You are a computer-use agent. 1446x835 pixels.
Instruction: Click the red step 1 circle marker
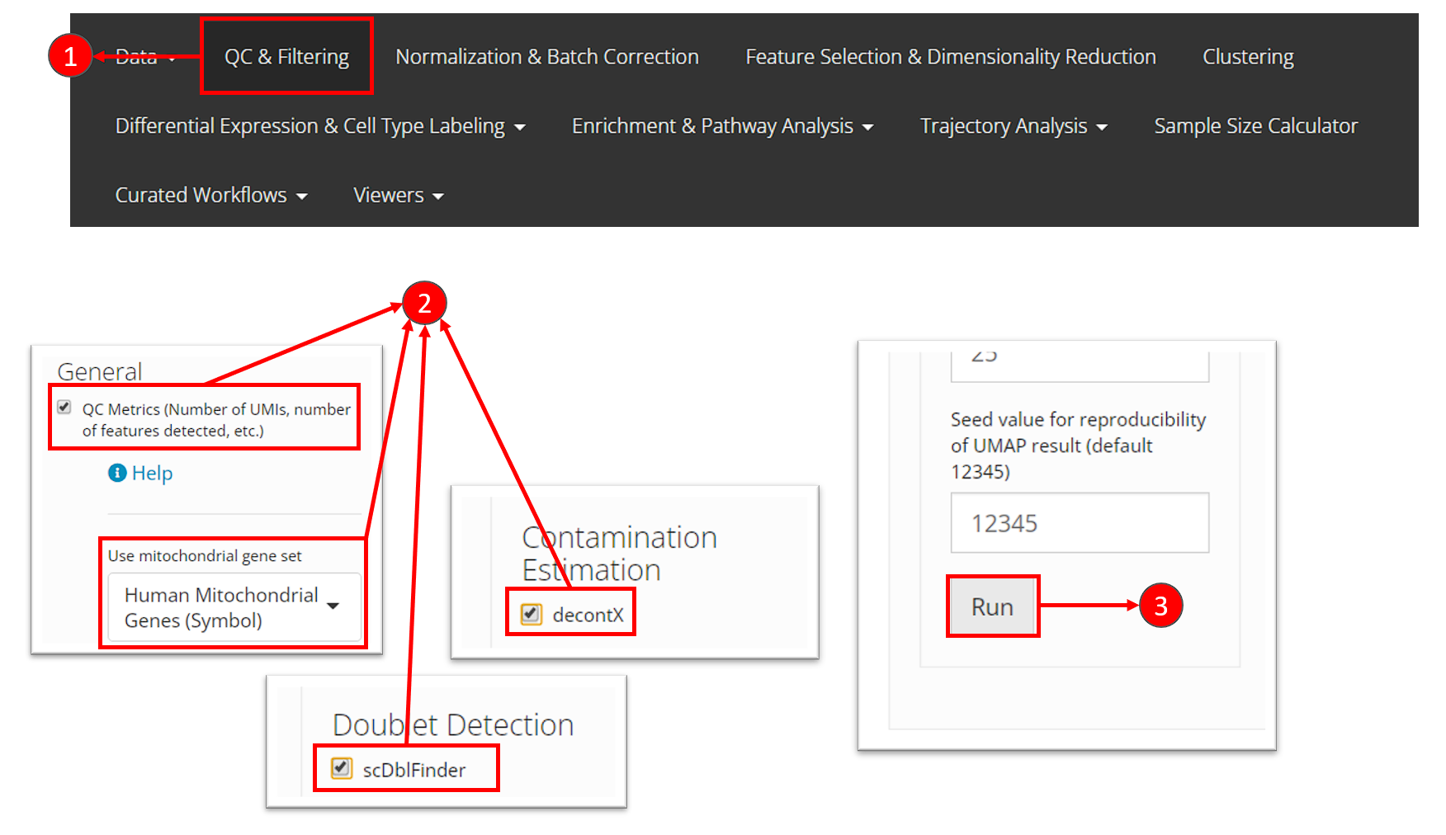(x=70, y=56)
